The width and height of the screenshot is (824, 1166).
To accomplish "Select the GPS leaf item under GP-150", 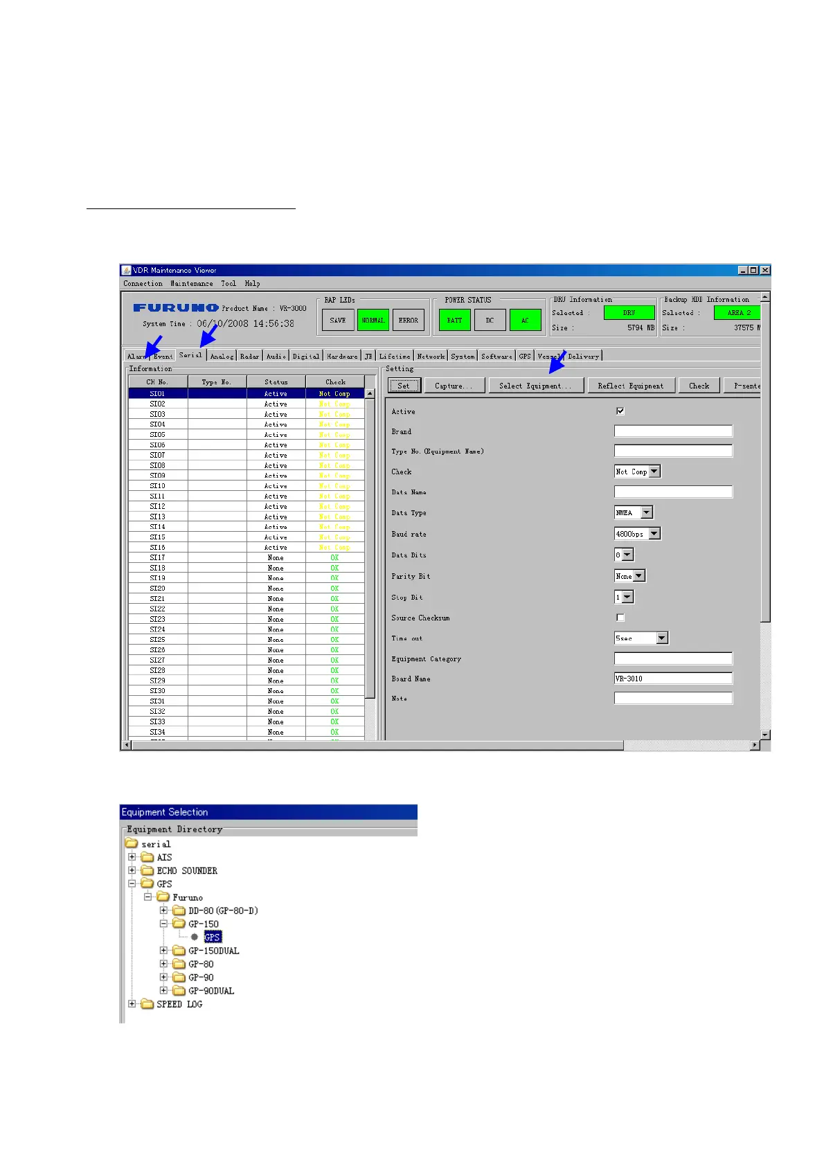I will [x=213, y=937].
